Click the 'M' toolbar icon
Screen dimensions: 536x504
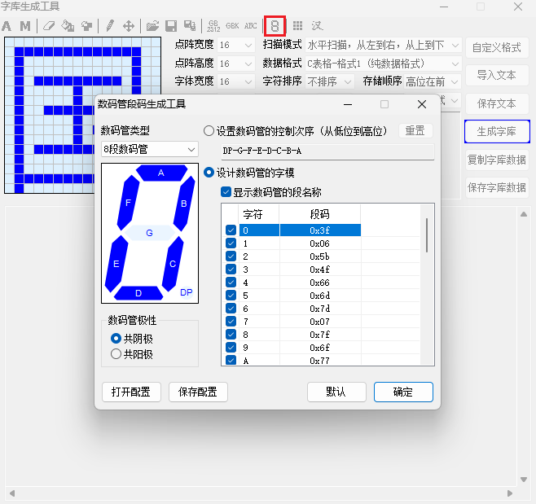(25, 26)
